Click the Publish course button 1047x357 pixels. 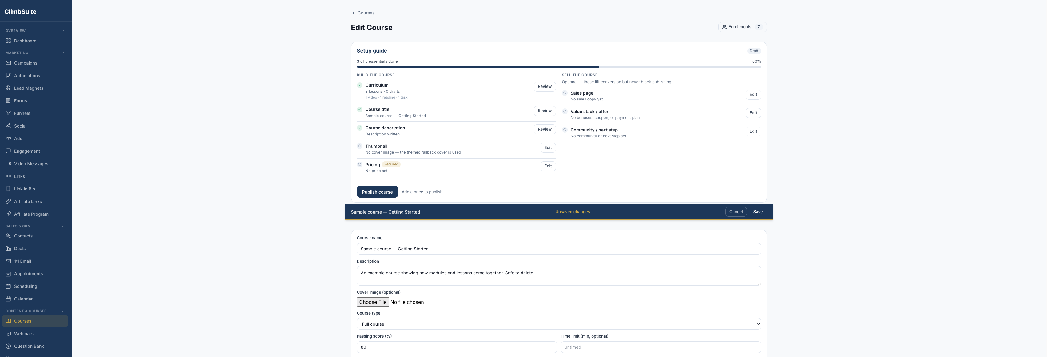coord(377,192)
